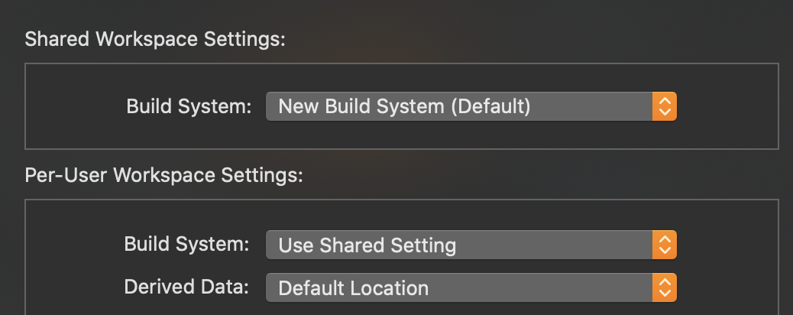Click the Derived Data label
The image size is (793, 315).
click(187, 288)
